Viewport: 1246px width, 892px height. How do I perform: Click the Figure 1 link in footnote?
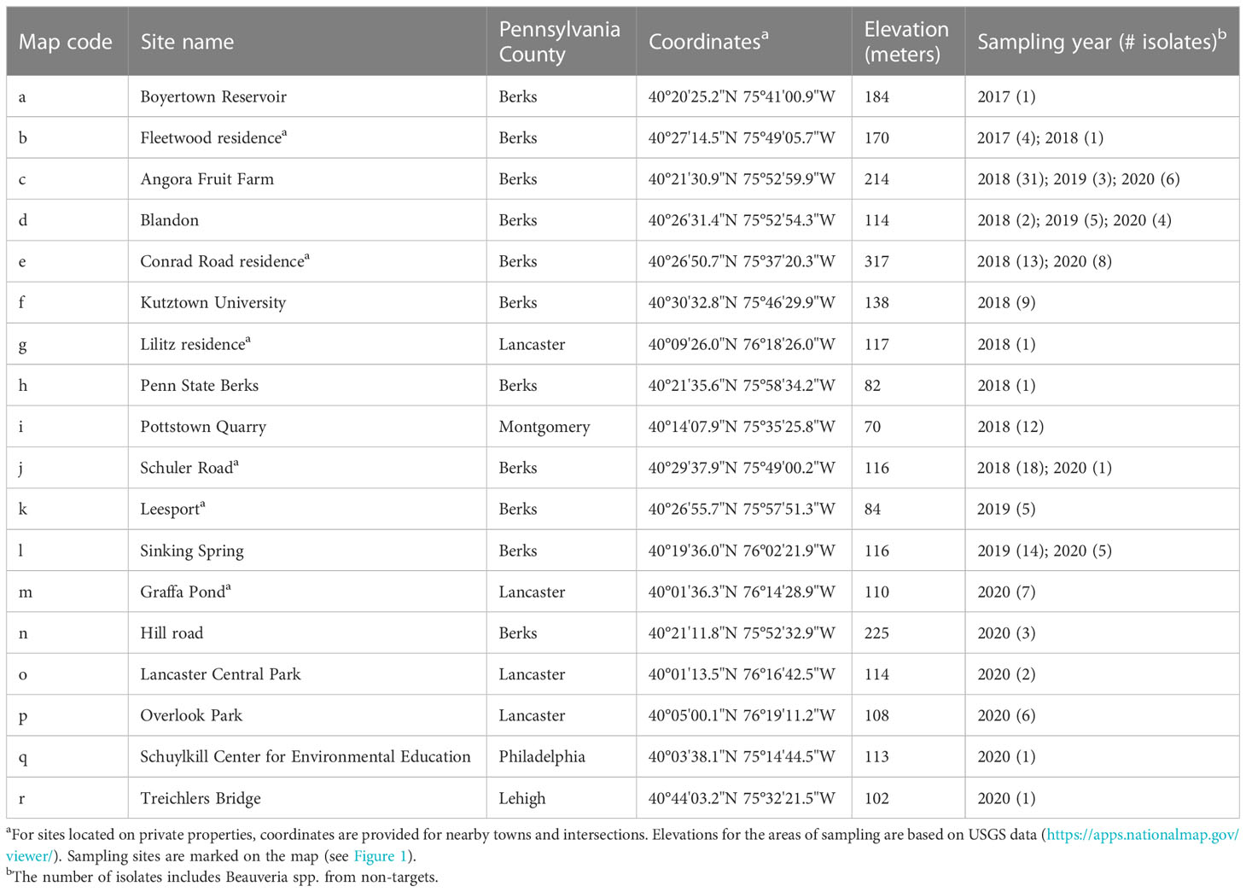click(374, 856)
